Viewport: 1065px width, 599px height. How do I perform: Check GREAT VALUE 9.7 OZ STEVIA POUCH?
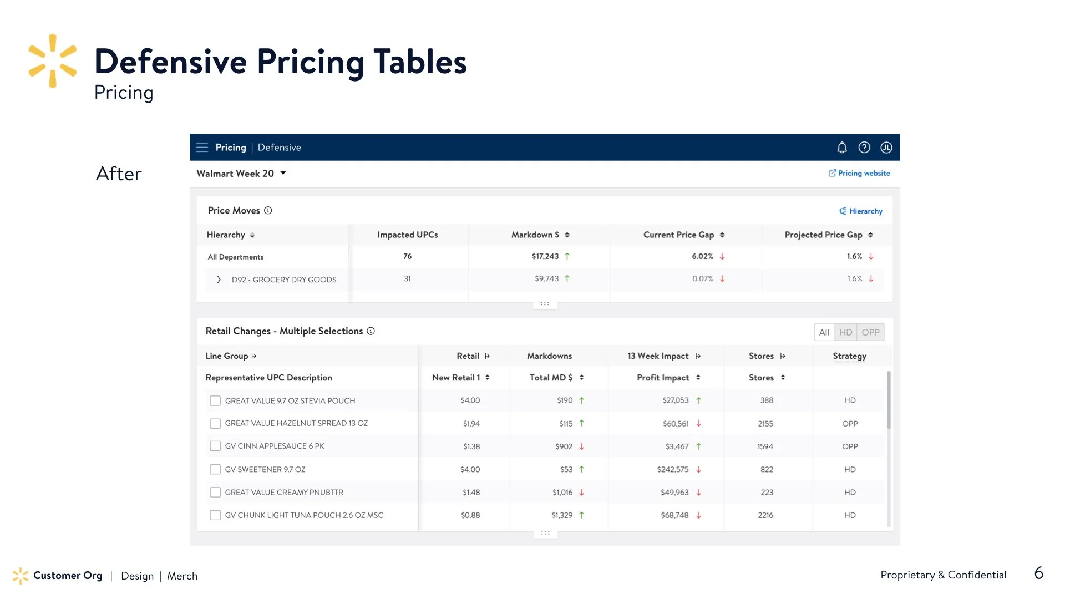coord(215,401)
